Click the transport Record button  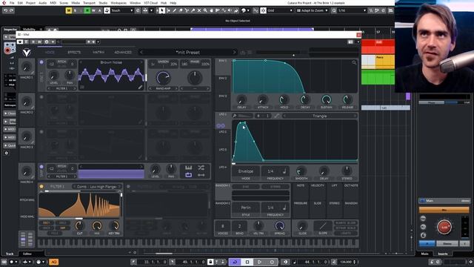coord(272,262)
